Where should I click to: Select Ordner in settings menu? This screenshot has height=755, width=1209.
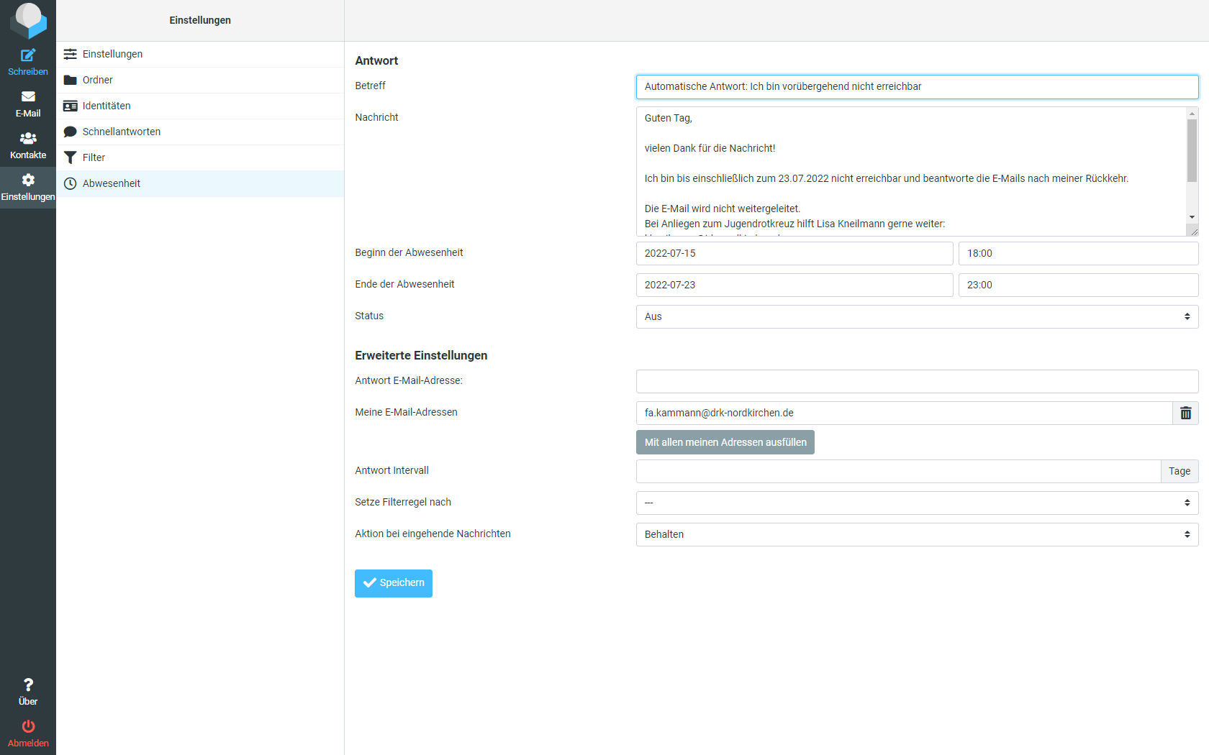click(x=98, y=80)
